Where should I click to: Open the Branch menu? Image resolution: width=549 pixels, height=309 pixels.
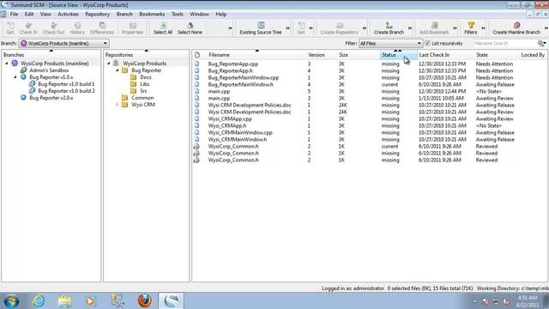124,15
